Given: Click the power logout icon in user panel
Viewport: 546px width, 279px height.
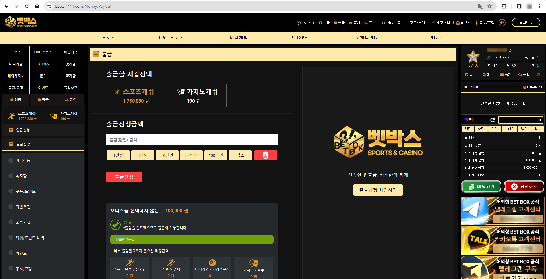Looking at the screenshot, I should click(x=538, y=74).
